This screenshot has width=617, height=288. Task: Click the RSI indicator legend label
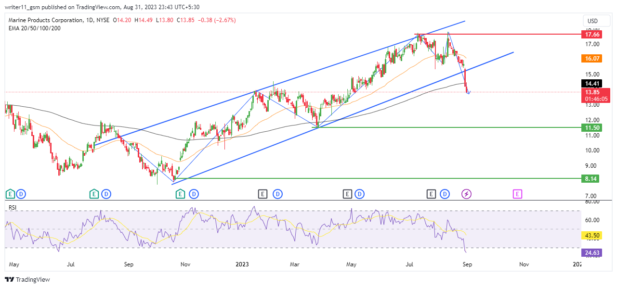(13, 207)
